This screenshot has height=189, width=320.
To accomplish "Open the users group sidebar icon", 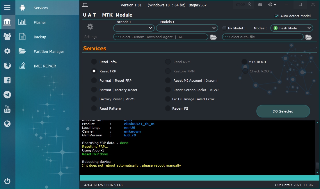I will [7, 37].
